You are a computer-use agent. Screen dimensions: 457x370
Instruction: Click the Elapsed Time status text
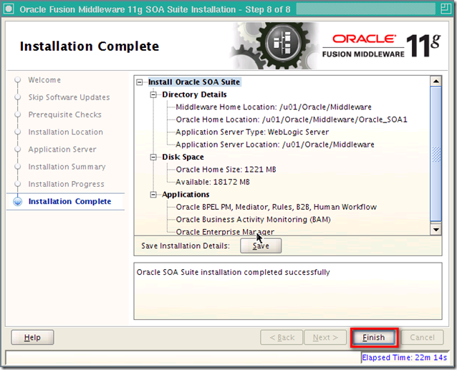point(404,358)
